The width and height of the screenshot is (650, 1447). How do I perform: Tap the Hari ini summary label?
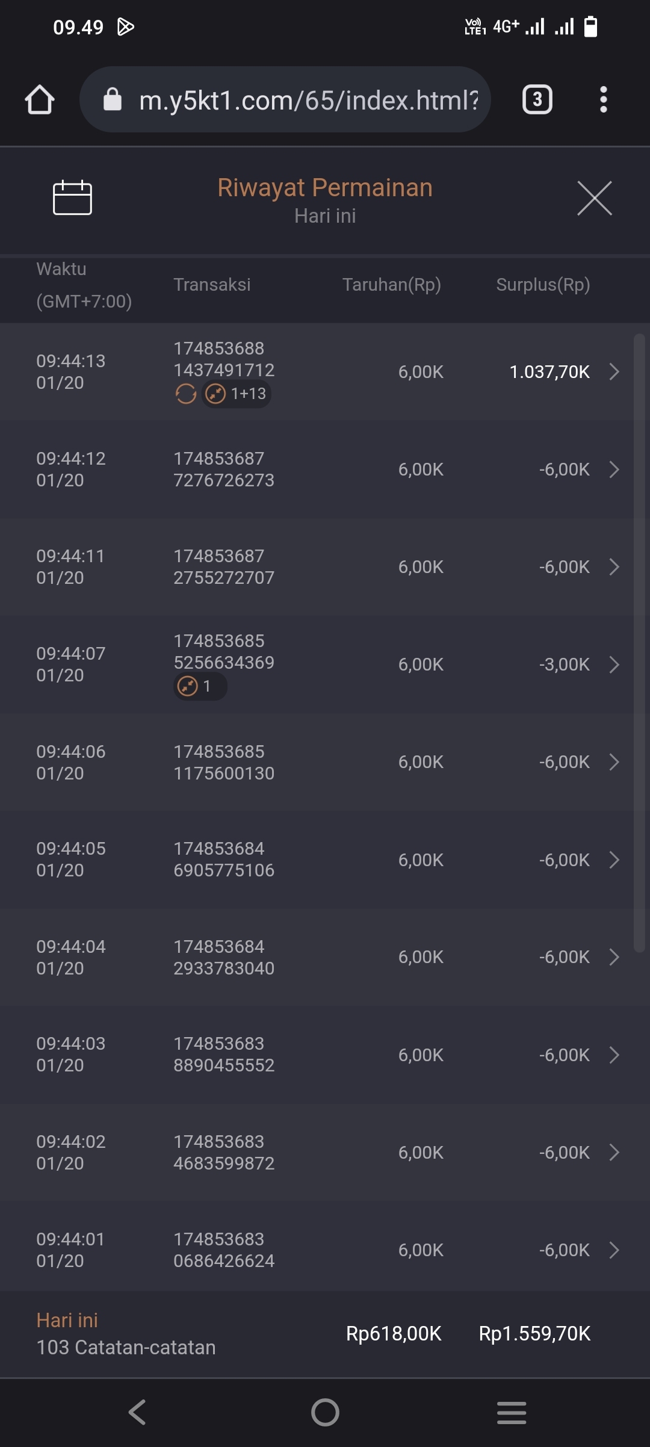(67, 1320)
